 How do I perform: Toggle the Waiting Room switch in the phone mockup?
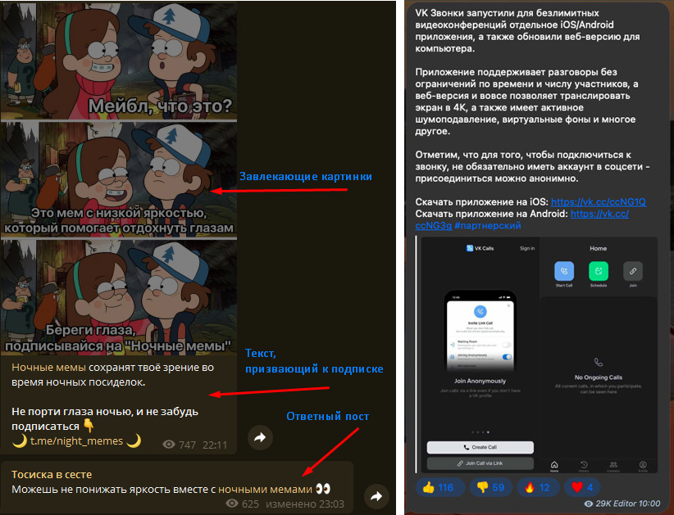(x=508, y=345)
